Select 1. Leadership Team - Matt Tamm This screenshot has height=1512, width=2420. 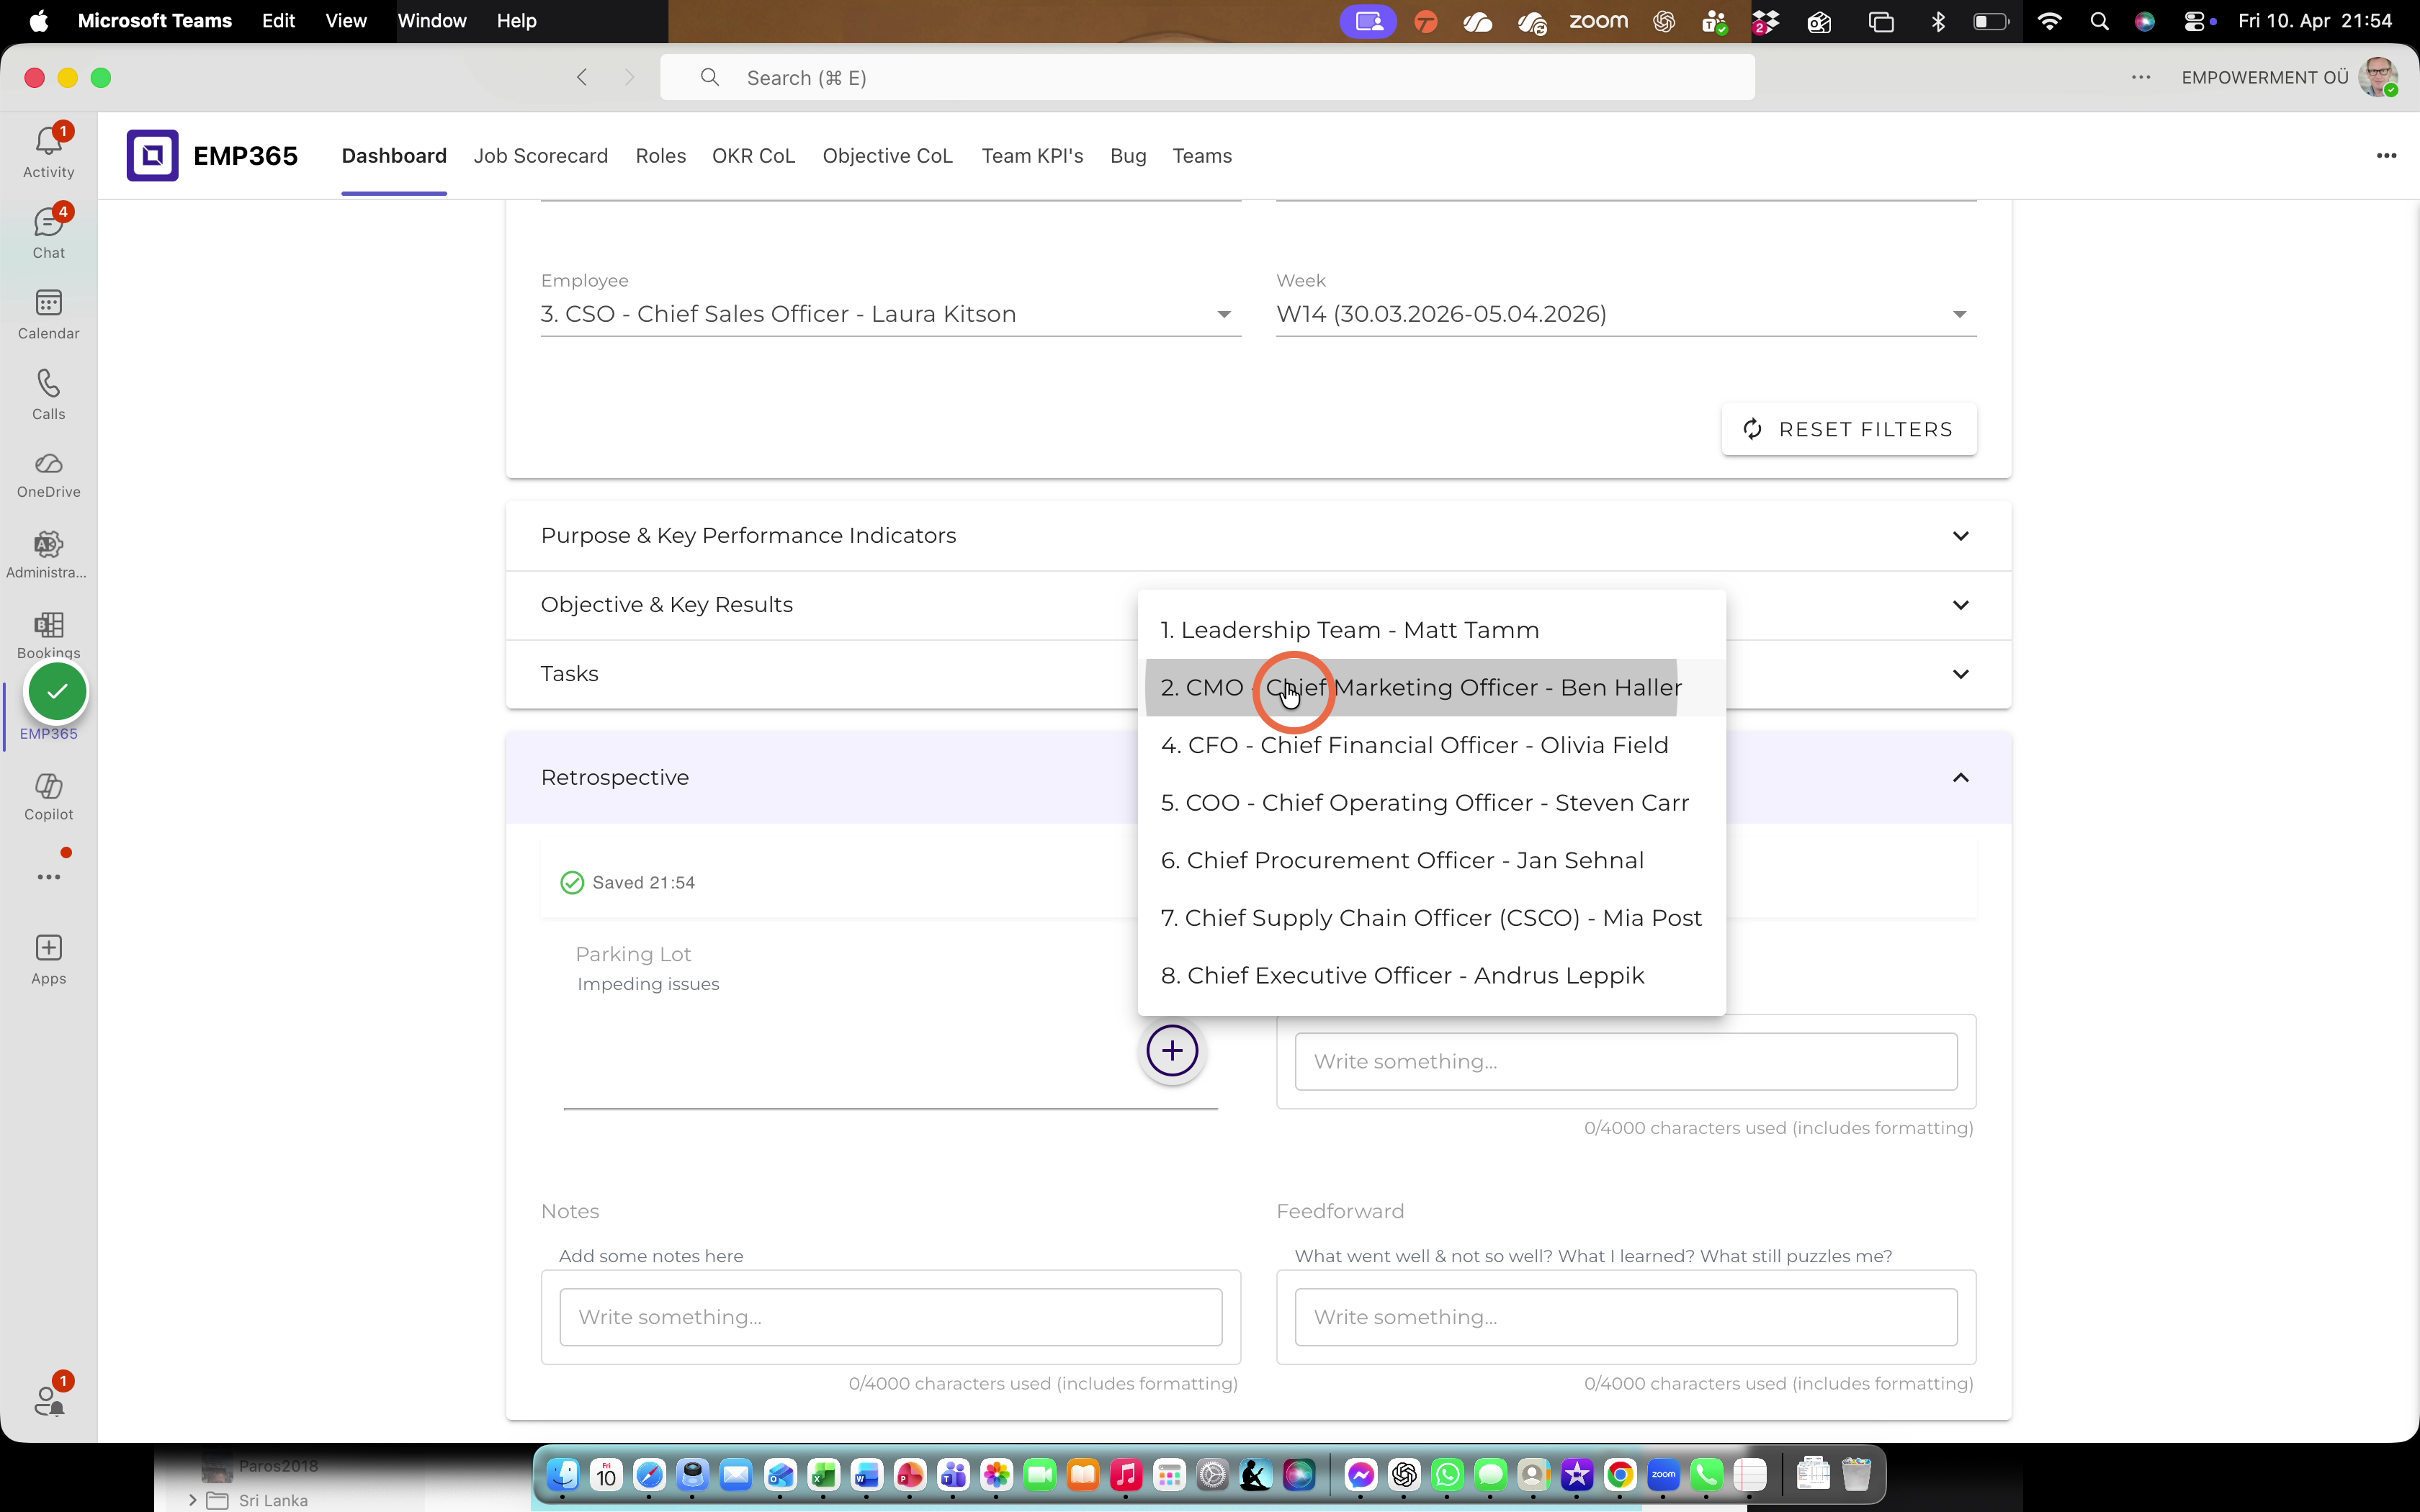tap(1431, 630)
